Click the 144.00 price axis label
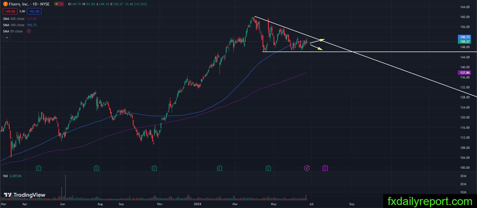 [465, 57]
